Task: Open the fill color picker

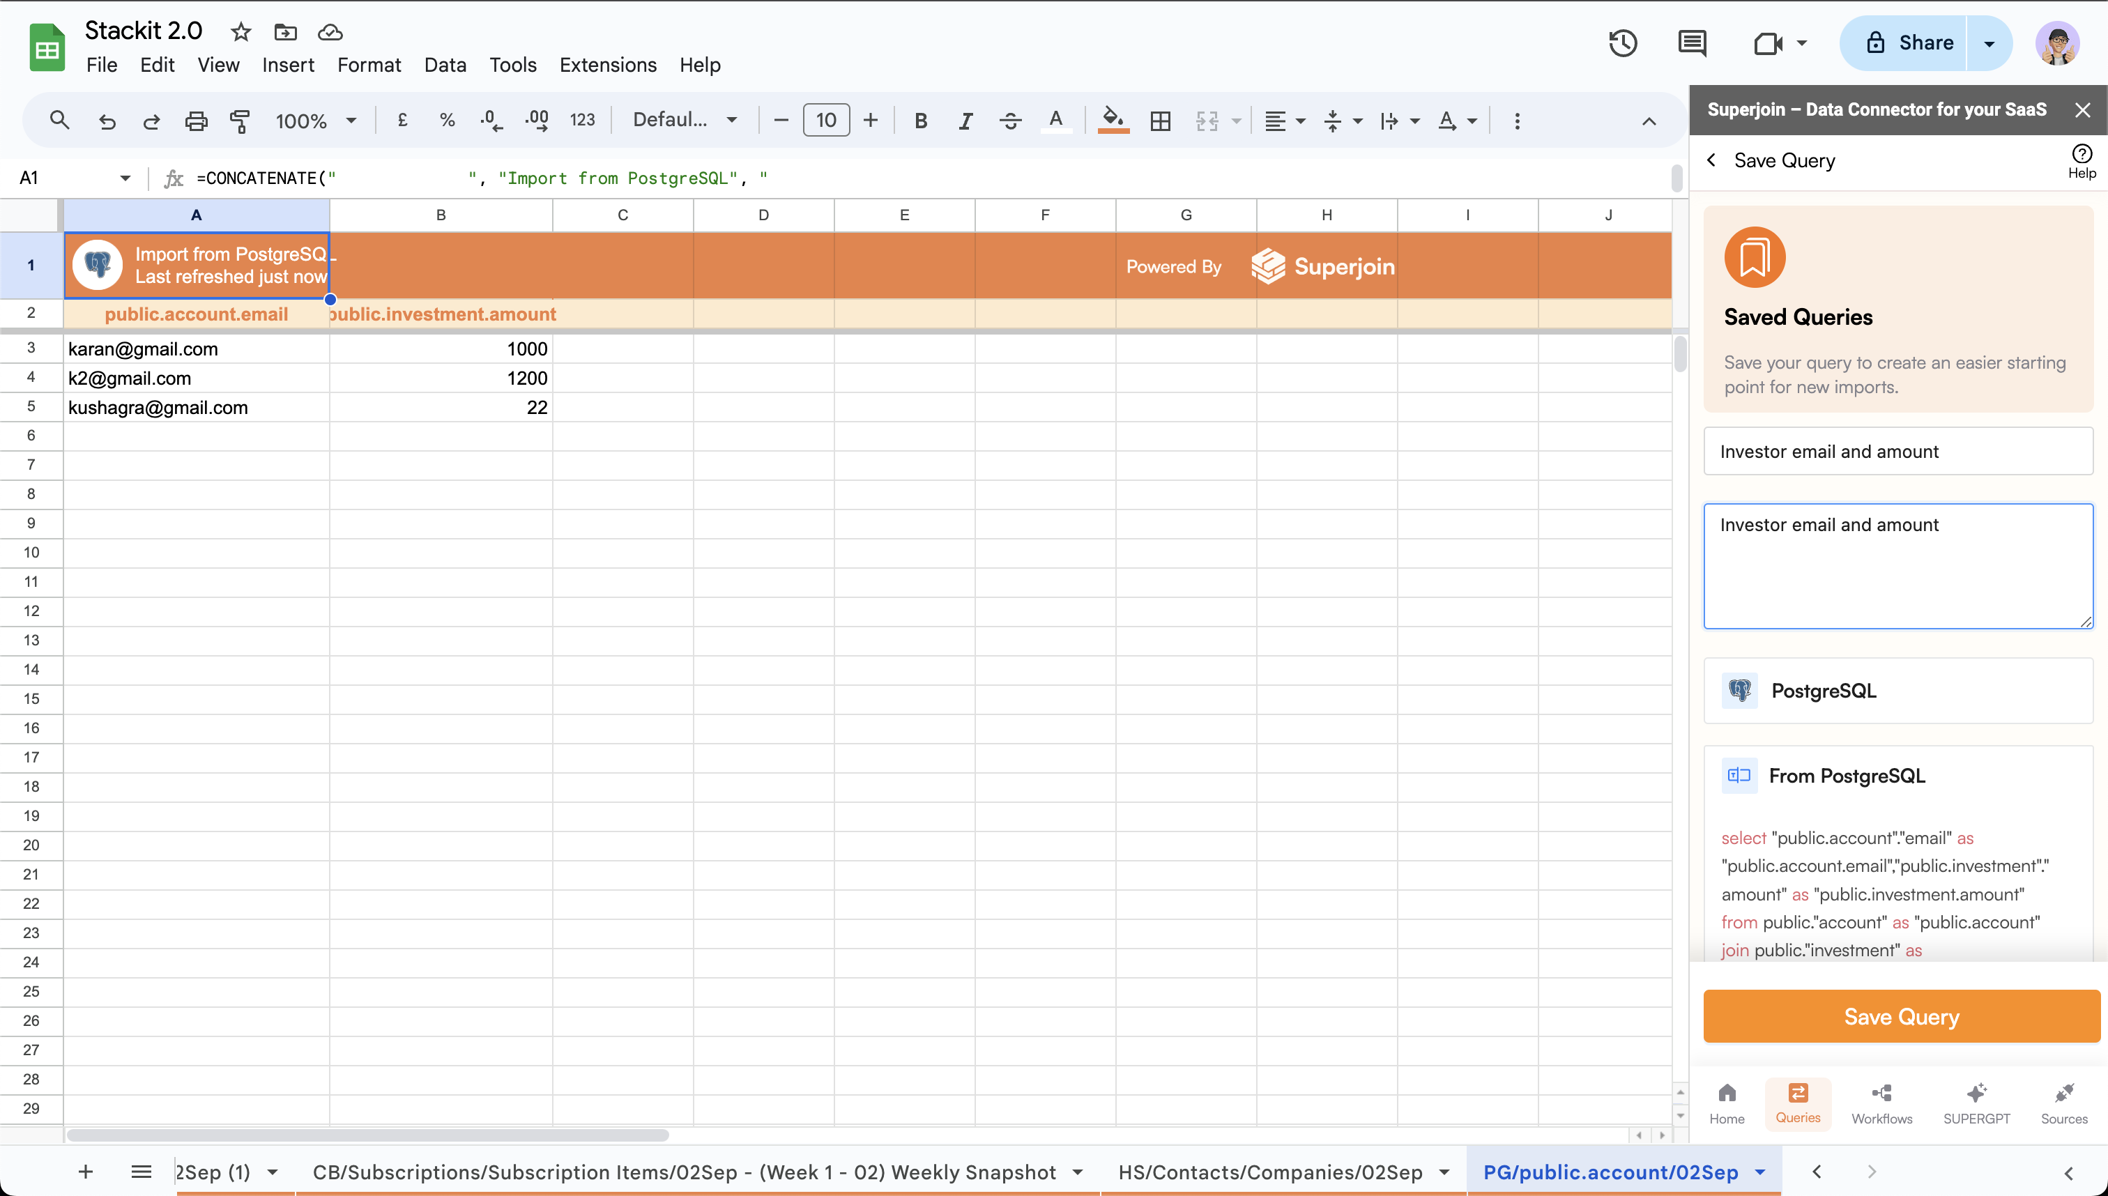Action: [1113, 121]
